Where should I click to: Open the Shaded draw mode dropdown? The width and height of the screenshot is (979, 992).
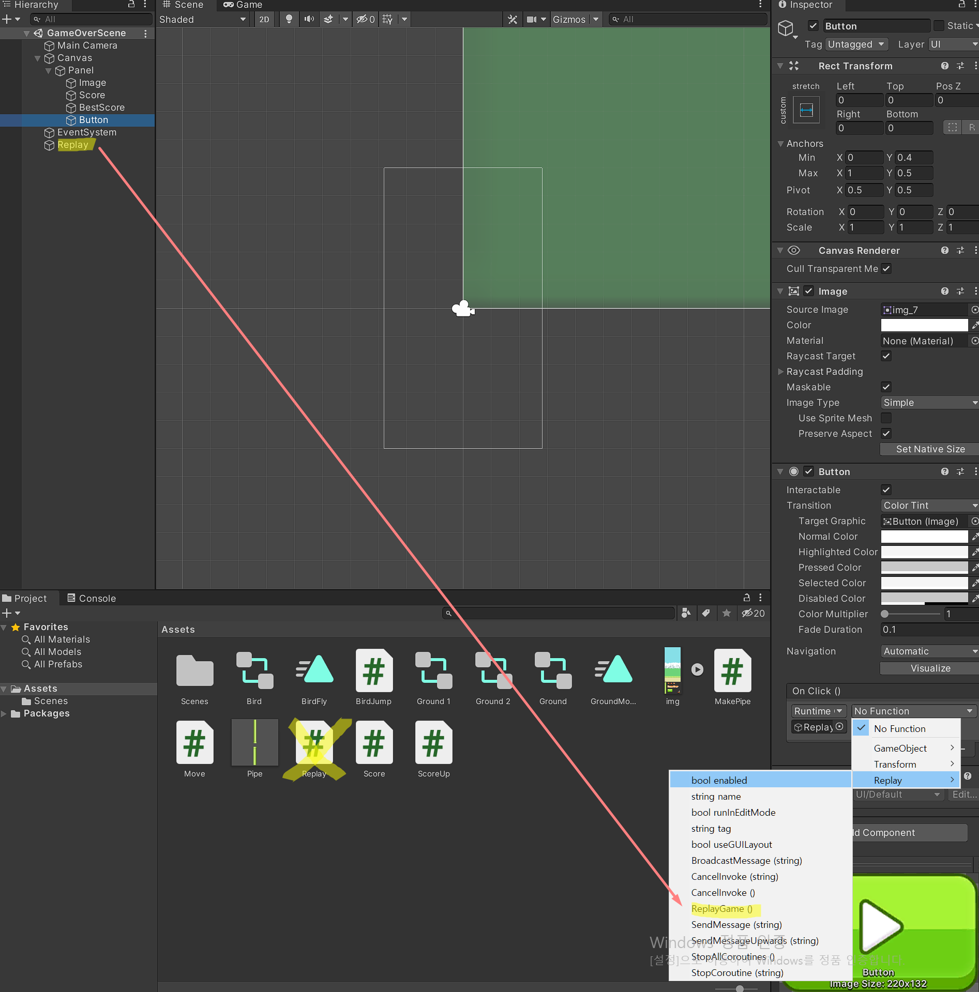(x=203, y=19)
